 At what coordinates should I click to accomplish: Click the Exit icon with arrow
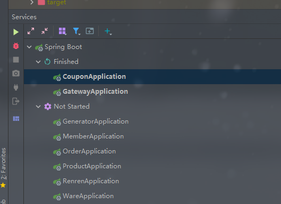click(16, 101)
